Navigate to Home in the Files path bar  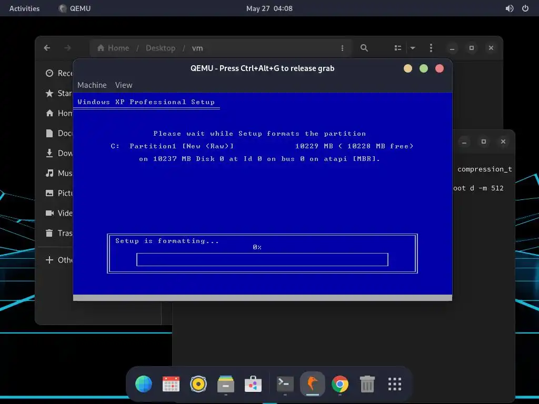click(113, 48)
